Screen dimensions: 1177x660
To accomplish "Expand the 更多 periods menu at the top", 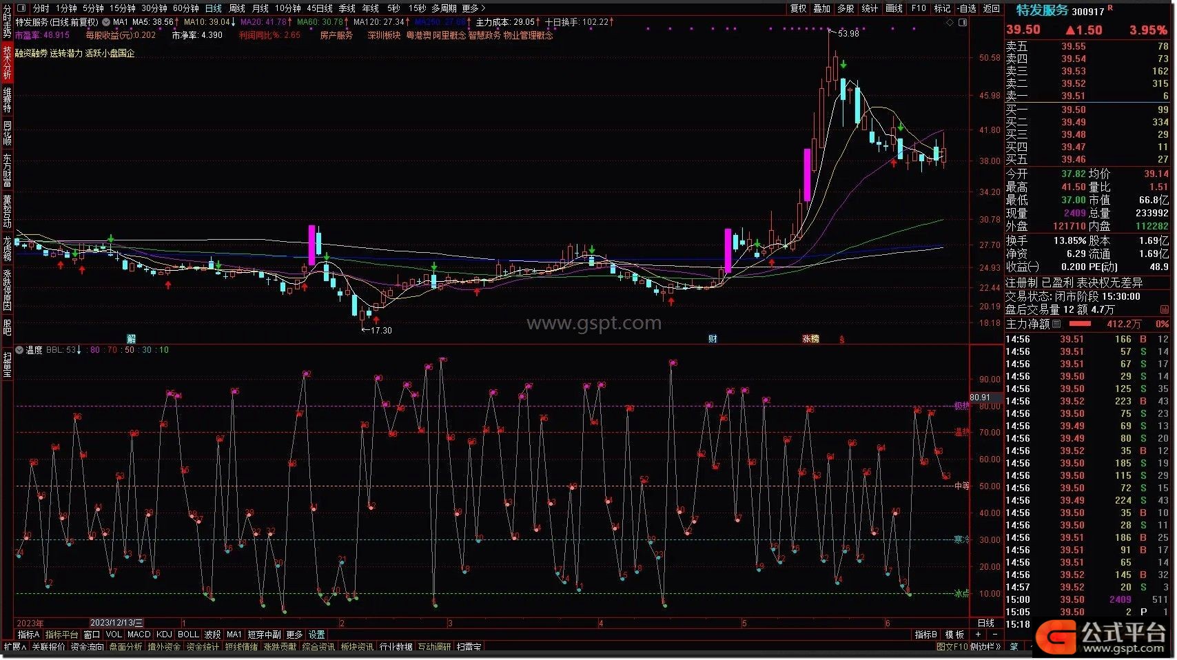I will (473, 8).
